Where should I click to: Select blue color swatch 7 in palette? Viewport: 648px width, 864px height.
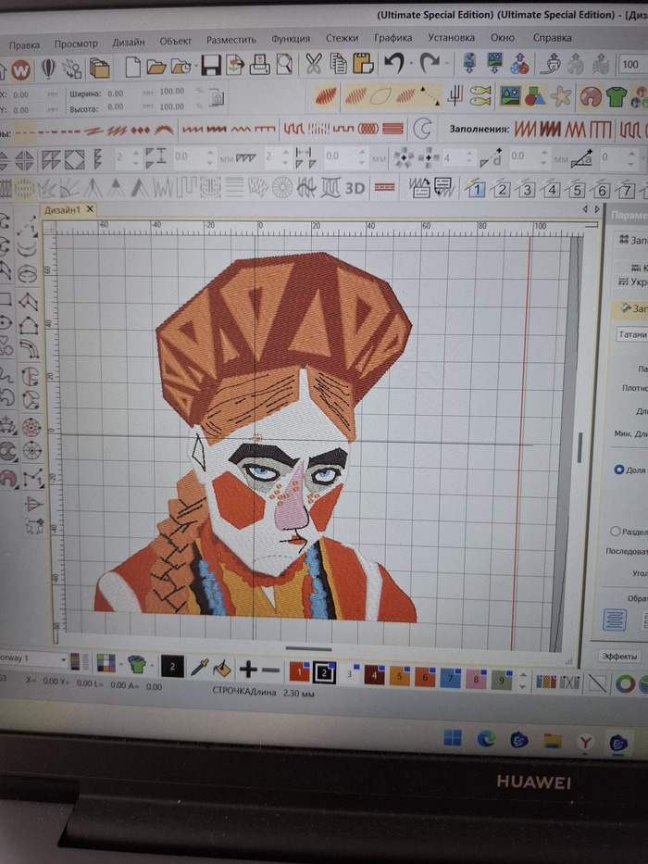451,677
